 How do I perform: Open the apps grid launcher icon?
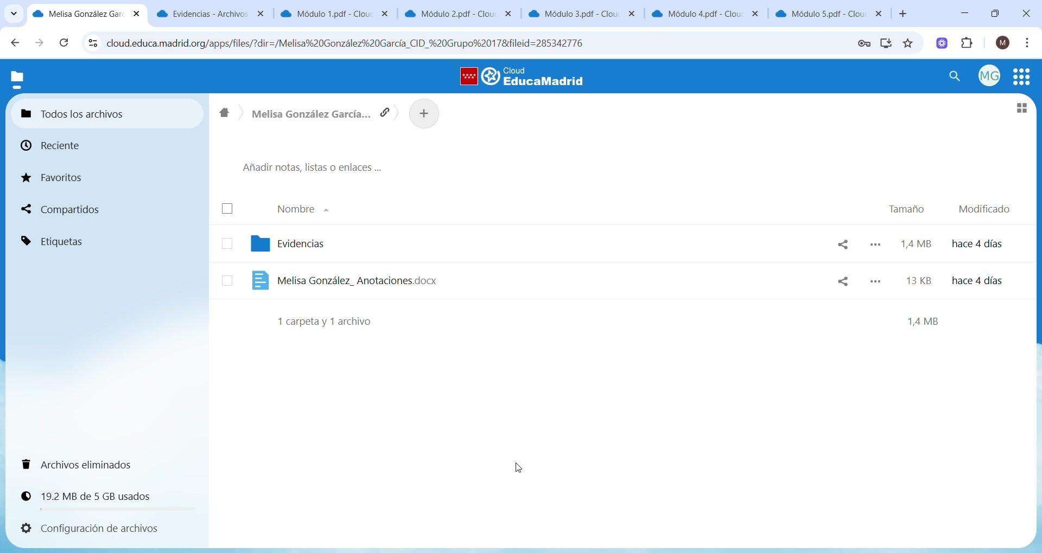click(x=1022, y=77)
